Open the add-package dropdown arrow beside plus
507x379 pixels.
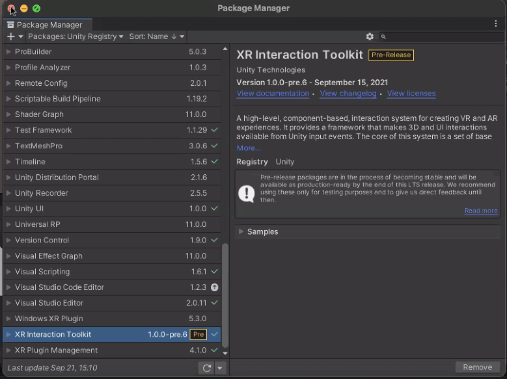pyautogui.click(x=21, y=36)
